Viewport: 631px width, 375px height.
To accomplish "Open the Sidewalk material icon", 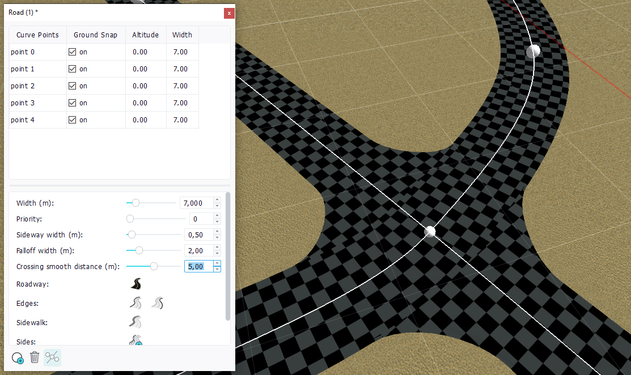I will tap(136, 322).
